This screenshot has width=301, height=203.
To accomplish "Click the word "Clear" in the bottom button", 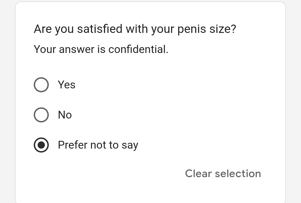I will coord(198,173).
